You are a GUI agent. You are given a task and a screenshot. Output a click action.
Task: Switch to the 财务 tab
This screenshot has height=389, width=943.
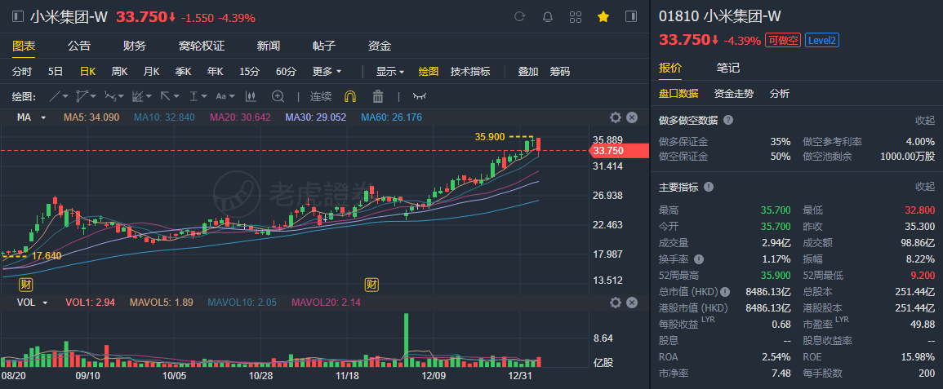[x=134, y=46]
